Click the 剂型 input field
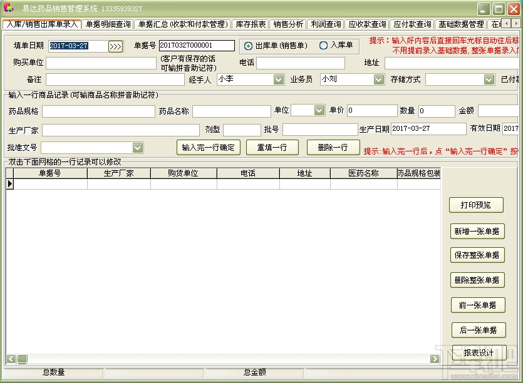Viewport: 523px width, 383px height. [x=242, y=130]
